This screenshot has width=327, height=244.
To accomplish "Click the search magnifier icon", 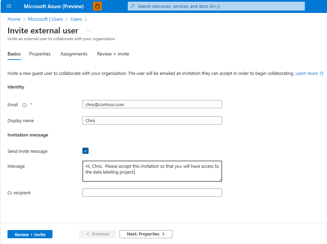I will coord(133,6).
